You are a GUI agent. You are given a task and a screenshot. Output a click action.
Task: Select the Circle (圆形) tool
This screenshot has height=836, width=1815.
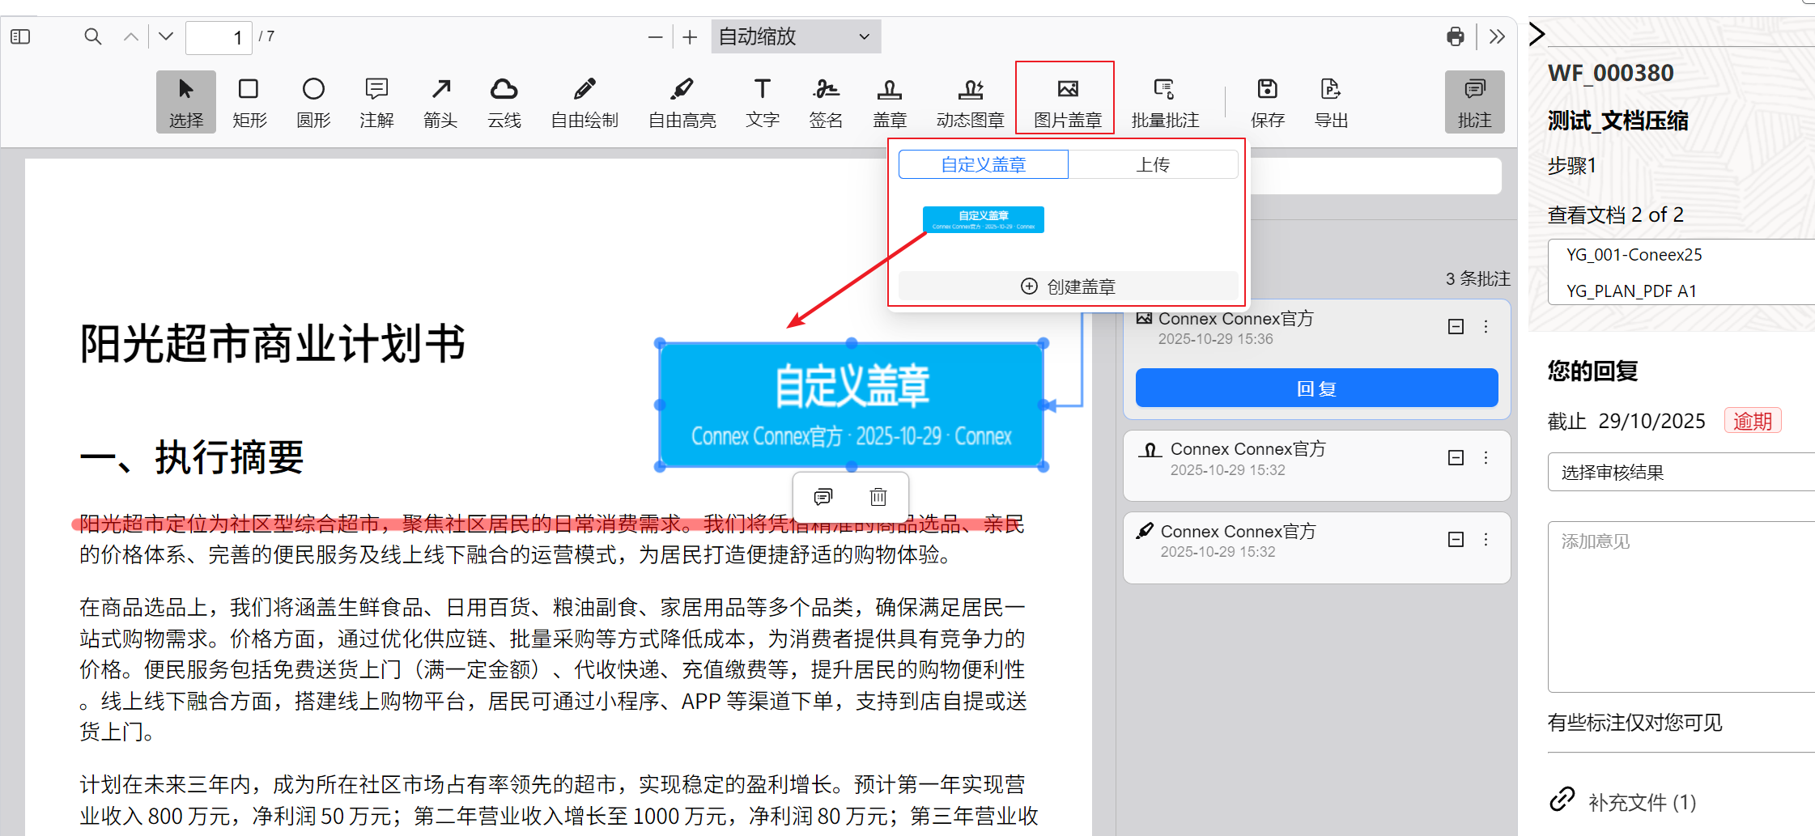313,101
